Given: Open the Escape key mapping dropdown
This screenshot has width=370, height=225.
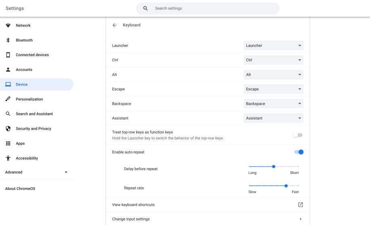Looking at the screenshot, I should [274, 89].
